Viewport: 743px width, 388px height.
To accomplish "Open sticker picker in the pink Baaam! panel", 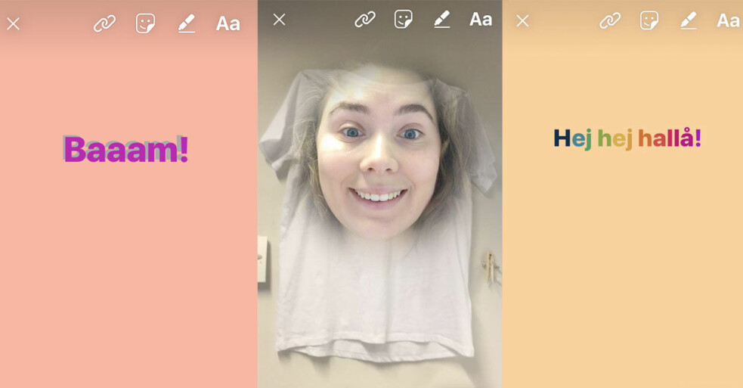I will [145, 23].
